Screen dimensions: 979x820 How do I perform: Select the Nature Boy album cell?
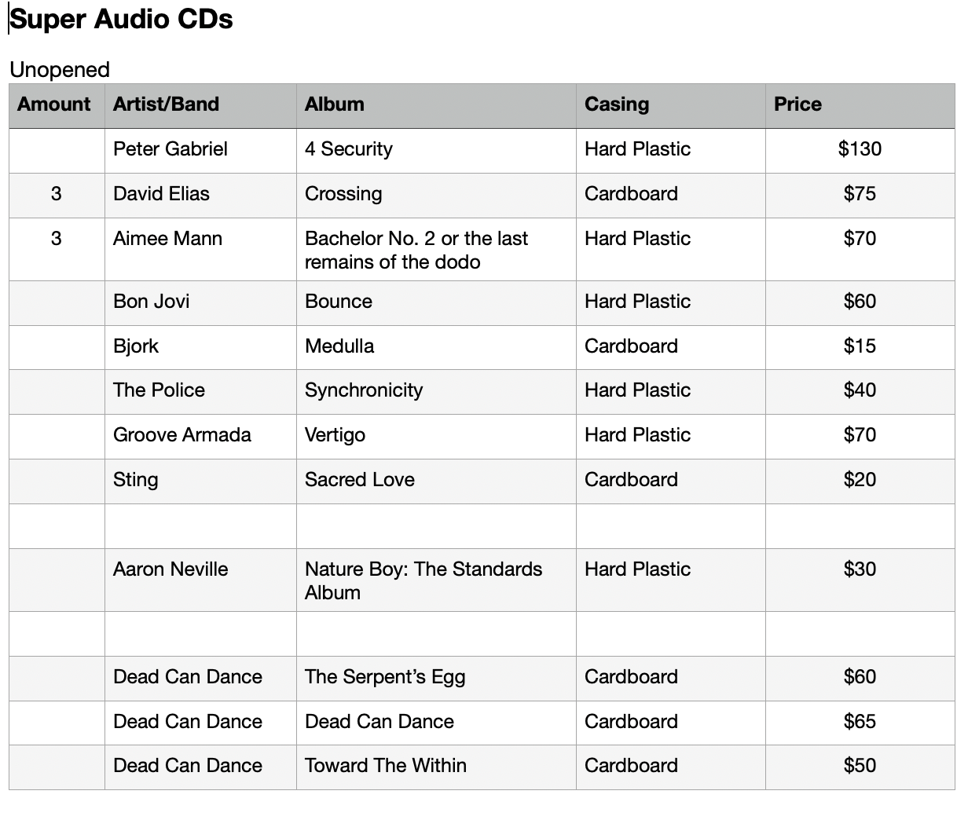tap(436, 580)
